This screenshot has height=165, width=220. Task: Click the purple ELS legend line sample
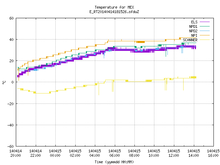(205, 22)
